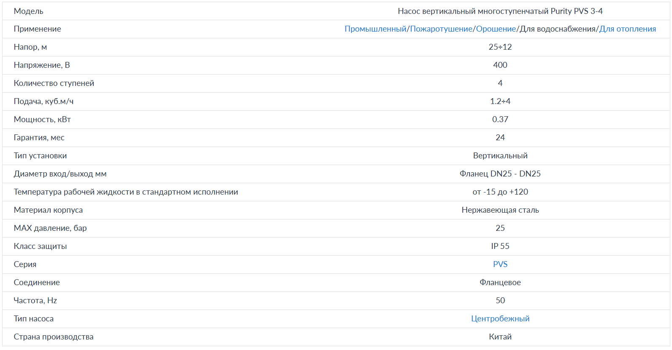
Task: Click the voltage value 400
Action: point(500,65)
